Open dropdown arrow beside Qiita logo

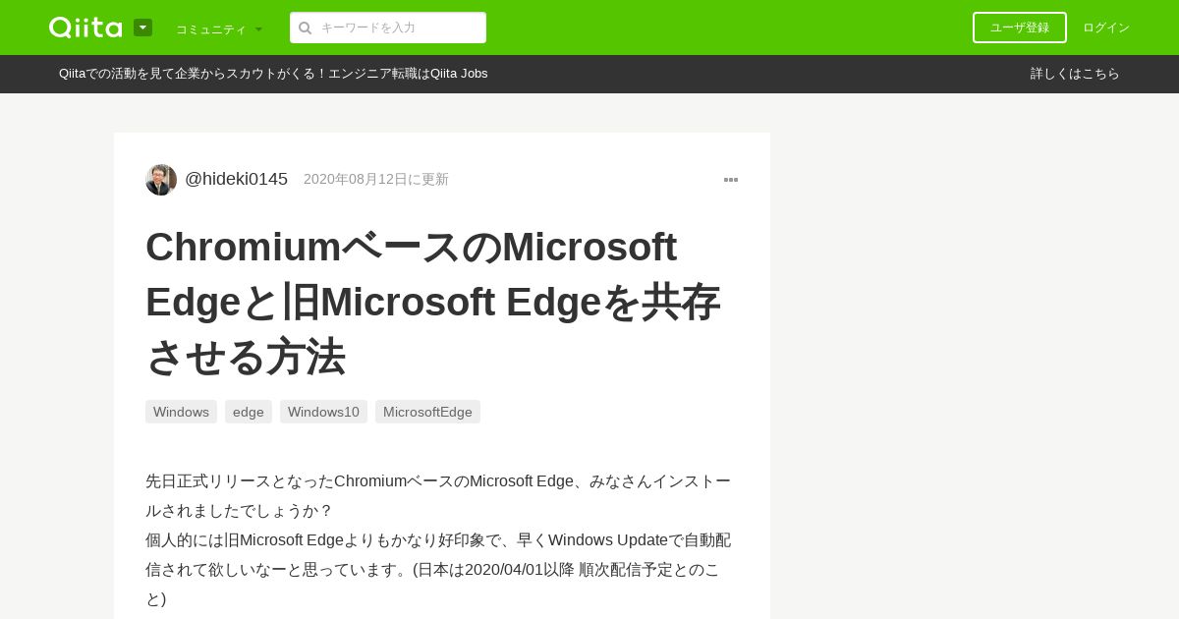click(142, 28)
